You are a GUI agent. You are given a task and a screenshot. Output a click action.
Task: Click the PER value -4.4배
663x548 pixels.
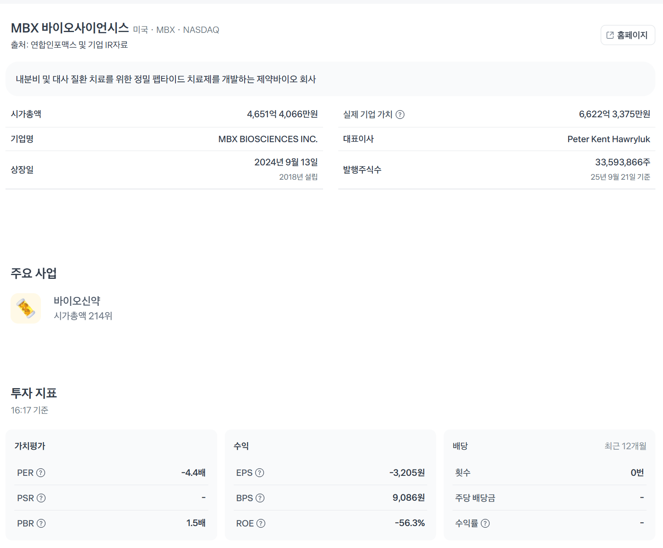point(193,472)
